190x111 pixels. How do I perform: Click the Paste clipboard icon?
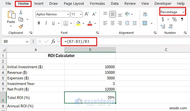tap(12, 14)
